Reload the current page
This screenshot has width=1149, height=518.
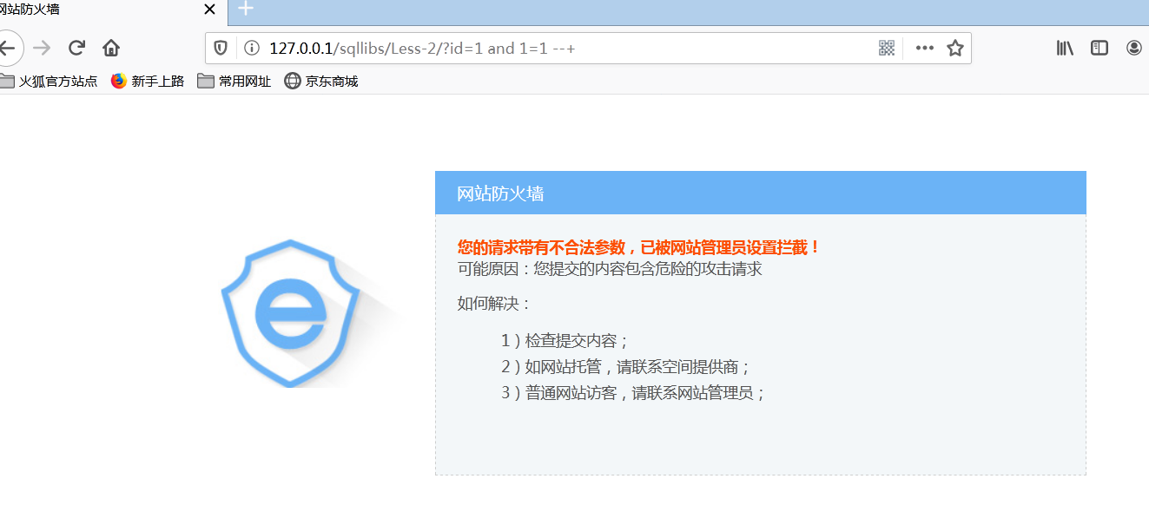76,48
